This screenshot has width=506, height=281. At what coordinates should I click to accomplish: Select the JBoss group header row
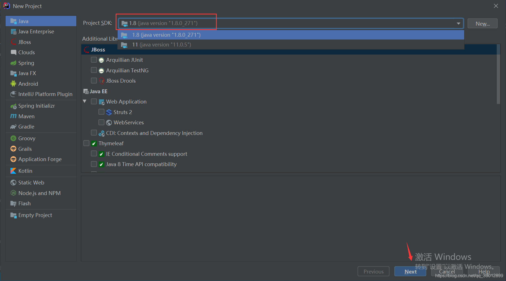tap(289, 50)
